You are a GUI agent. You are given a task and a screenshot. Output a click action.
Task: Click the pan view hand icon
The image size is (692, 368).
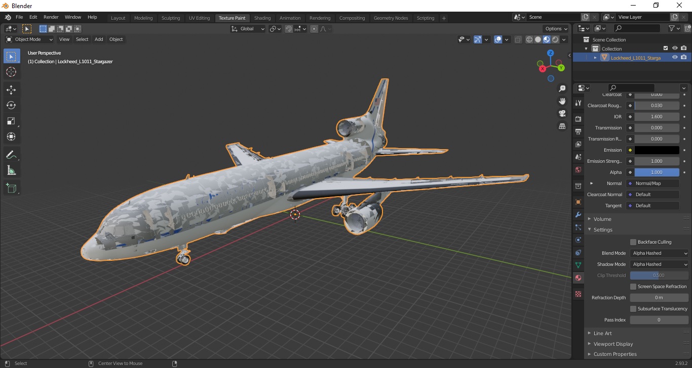tap(562, 101)
